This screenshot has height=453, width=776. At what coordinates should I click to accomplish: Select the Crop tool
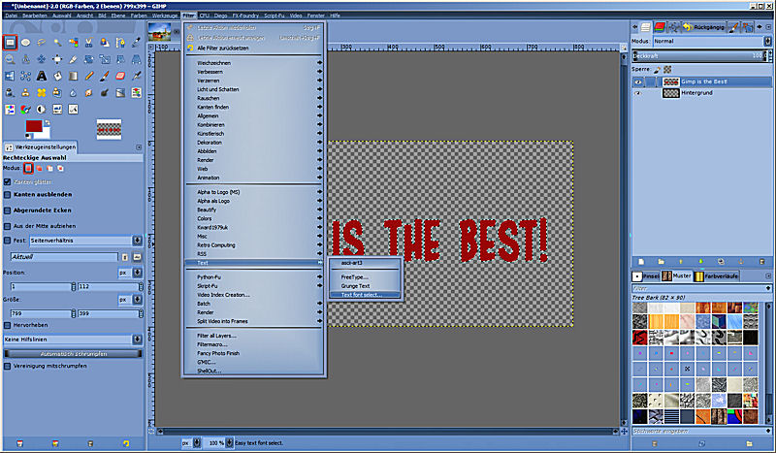click(74, 59)
